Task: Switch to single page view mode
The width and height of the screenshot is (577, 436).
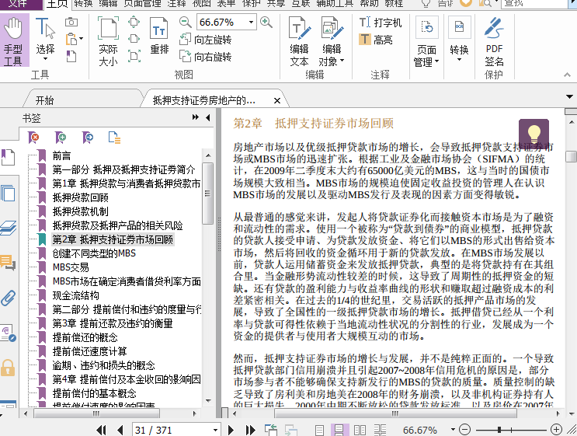Action: pos(322,430)
